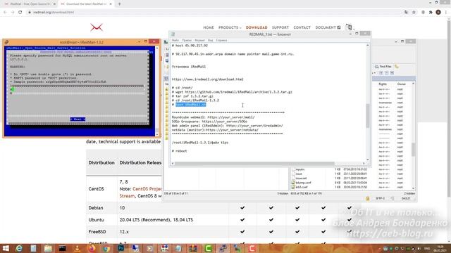The width and height of the screenshot is (451, 253).
Task: Click the Rights column header in WinSCP
Action: coord(383,84)
